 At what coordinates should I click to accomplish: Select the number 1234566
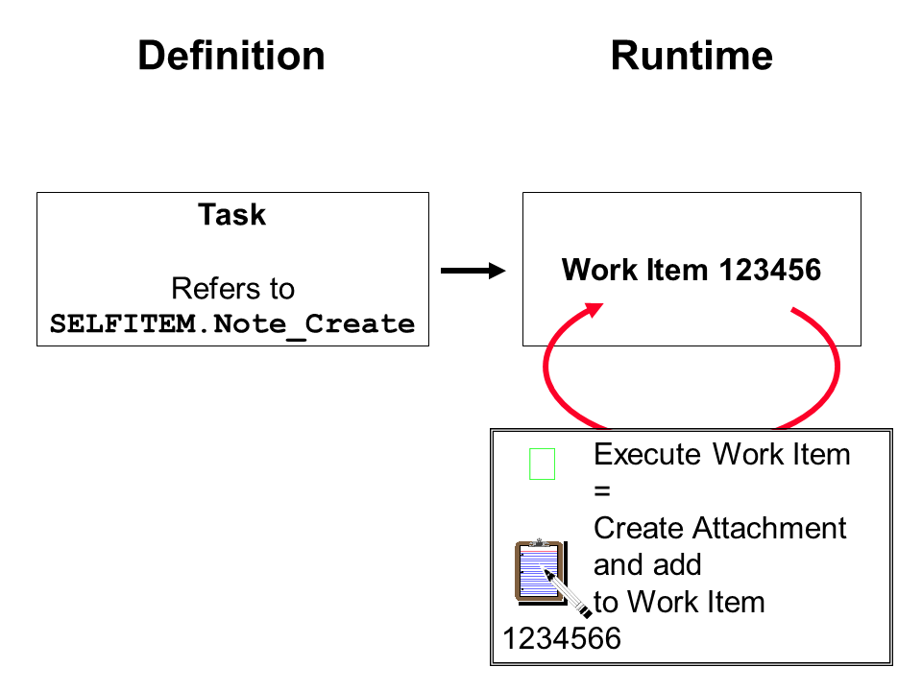562,638
